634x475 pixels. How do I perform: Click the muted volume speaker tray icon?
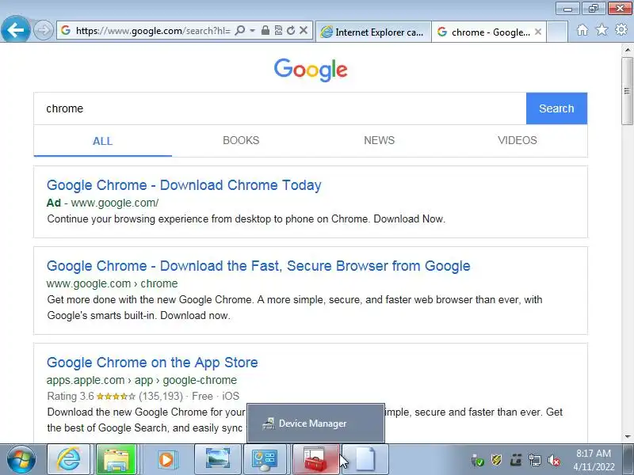554,460
